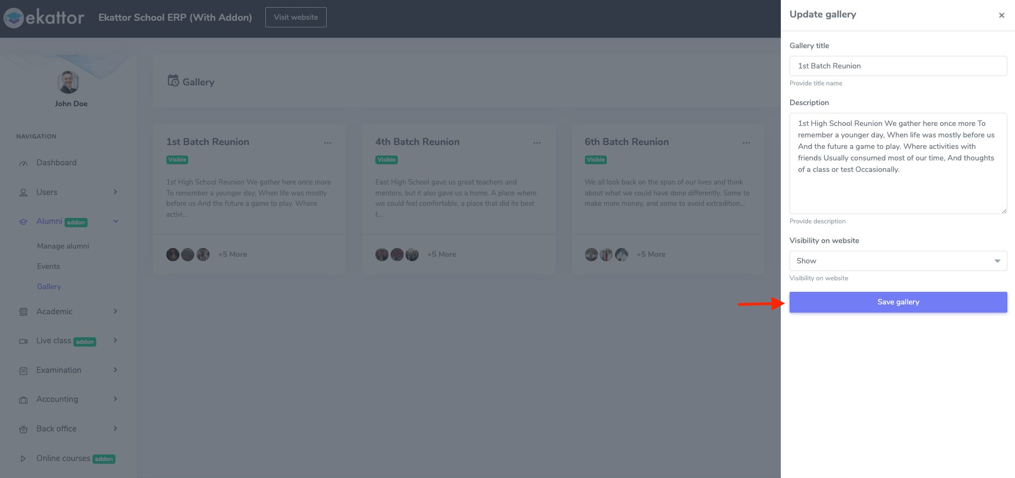Image resolution: width=1015 pixels, height=478 pixels.
Task: Click the Dashboard speedometer icon
Action: (24, 163)
